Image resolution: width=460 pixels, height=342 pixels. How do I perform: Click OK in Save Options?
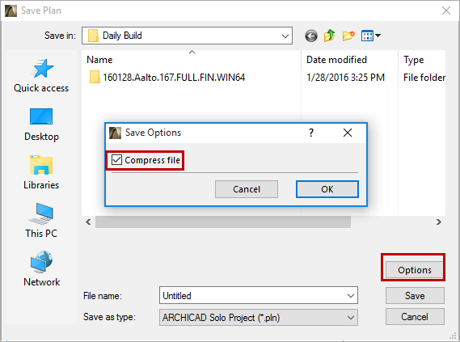[327, 189]
